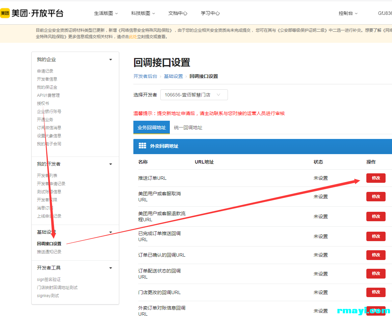
Task: Switch to the 业务回调地址 tab
Action: coord(152,127)
